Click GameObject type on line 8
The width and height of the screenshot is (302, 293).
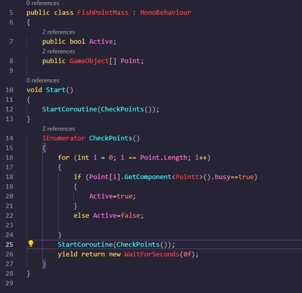(x=89, y=61)
